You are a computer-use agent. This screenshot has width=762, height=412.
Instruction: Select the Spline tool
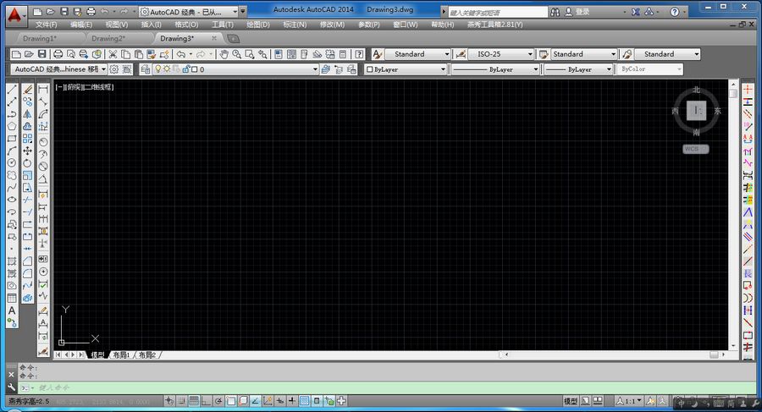pos(12,187)
